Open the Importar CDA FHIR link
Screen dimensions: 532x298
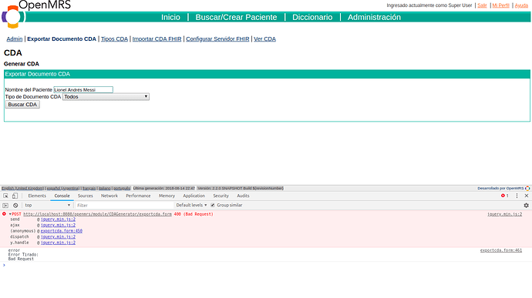point(157,39)
